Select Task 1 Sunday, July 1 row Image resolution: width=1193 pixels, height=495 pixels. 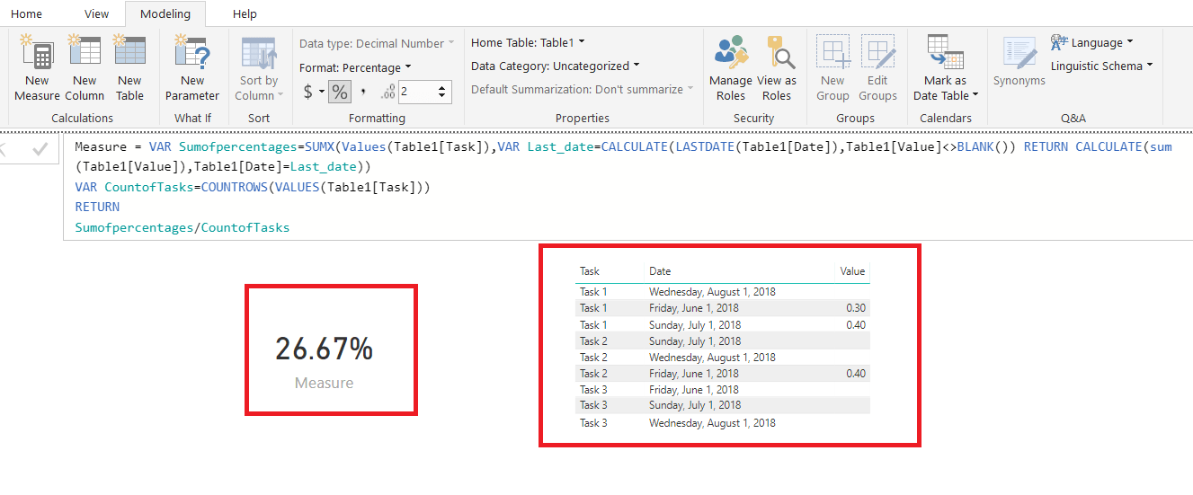click(x=723, y=324)
